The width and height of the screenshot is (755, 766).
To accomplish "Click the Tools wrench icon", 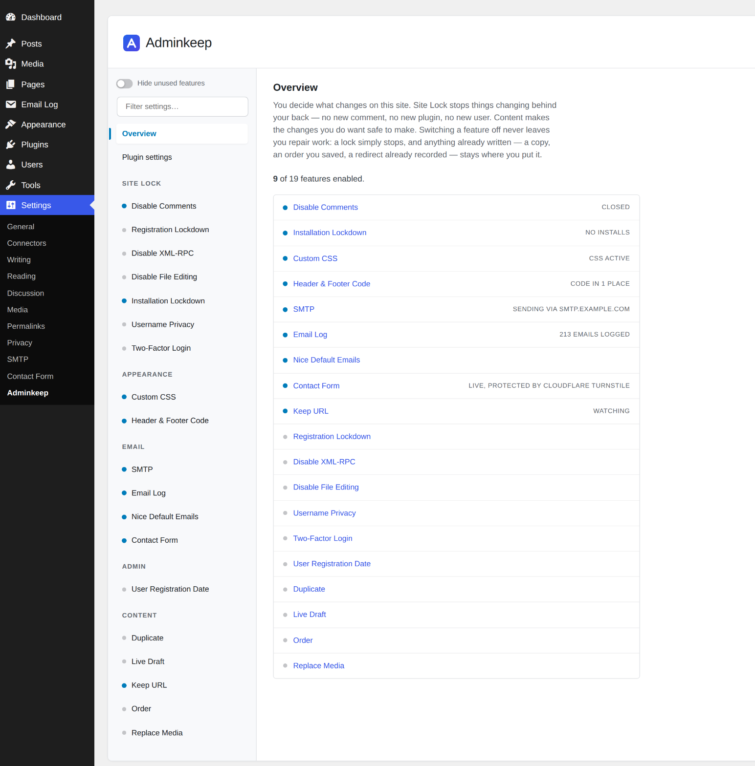I will point(11,185).
